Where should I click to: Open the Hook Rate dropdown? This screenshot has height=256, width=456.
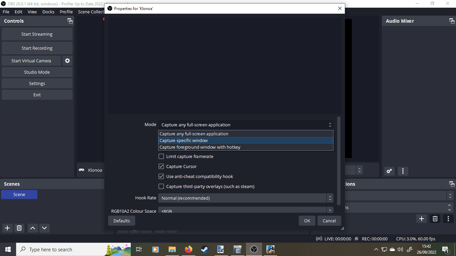coord(246,198)
